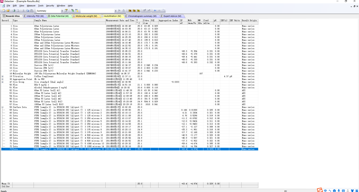Select Alcohol Dehydrogenase 2 mg/ml record
The height and width of the screenshot is (192, 359).
130,88
